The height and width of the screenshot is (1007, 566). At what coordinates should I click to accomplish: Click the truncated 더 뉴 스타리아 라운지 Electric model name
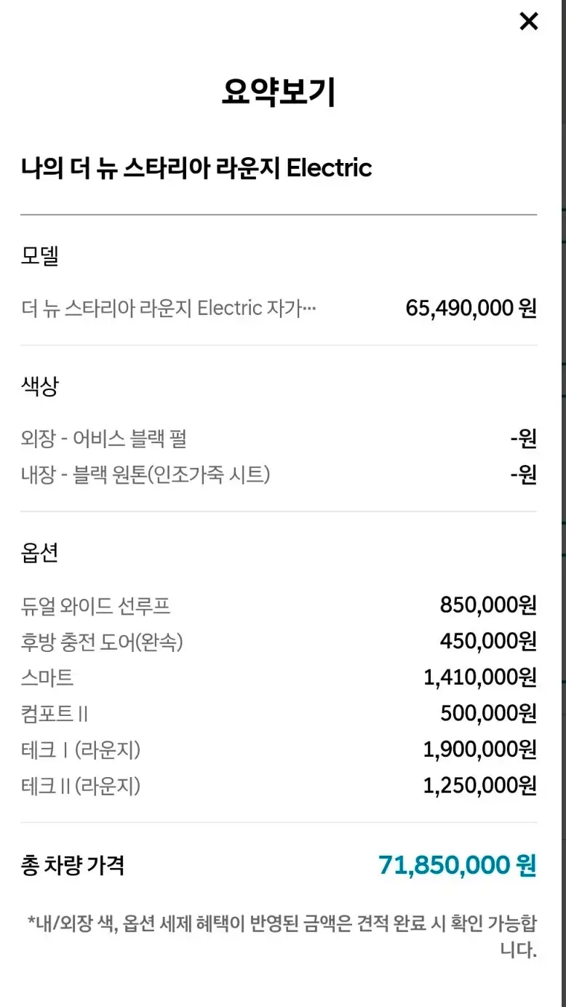click(x=169, y=309)
